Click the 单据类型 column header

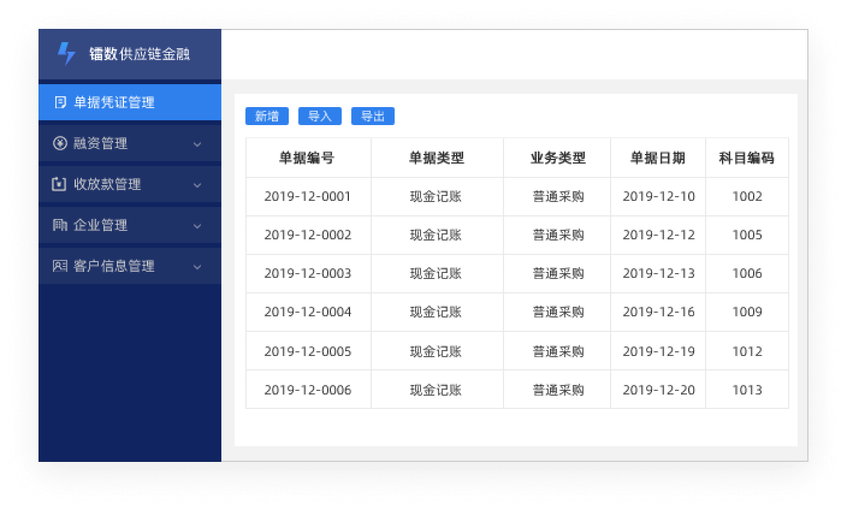coord(437,158)
